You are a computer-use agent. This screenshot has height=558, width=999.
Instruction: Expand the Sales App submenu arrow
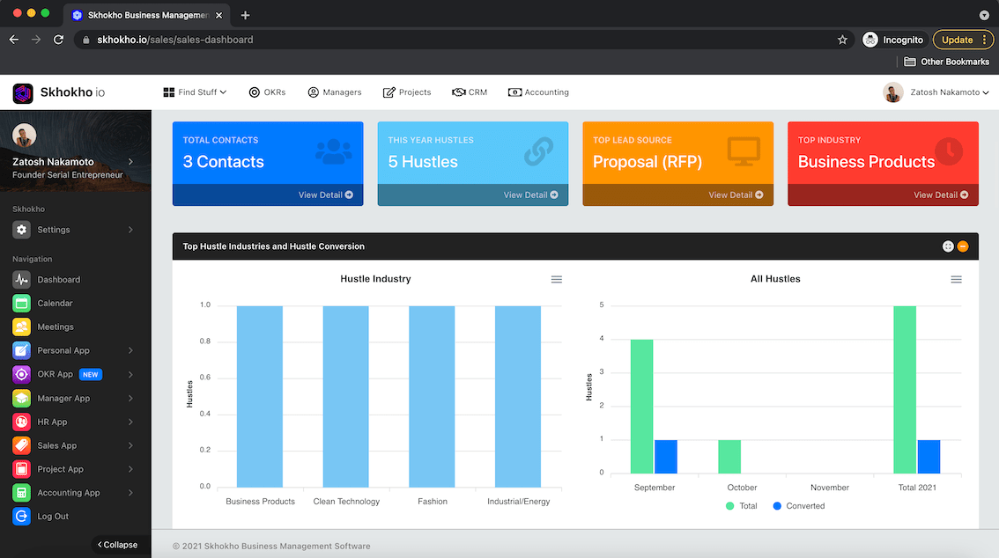(x=130, y=445)
